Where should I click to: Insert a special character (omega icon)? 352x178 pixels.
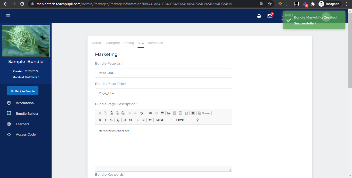coord(186,113)
